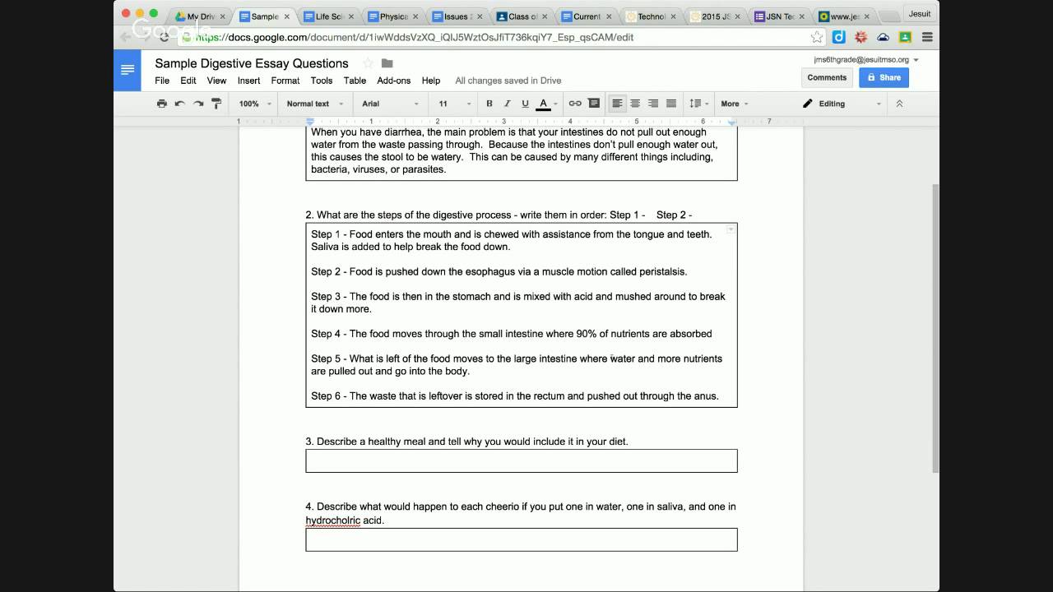Open the font size 11 dropdown
The height and width of the screenshot is (592, 1053).
(454, 104)
